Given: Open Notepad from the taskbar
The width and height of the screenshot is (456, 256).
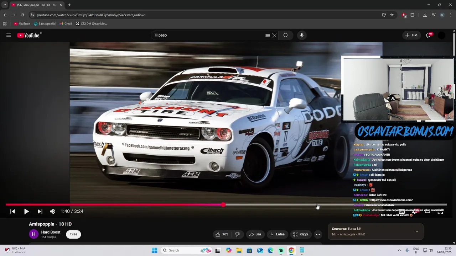Looking at the screenshot, I should point(302,250).
